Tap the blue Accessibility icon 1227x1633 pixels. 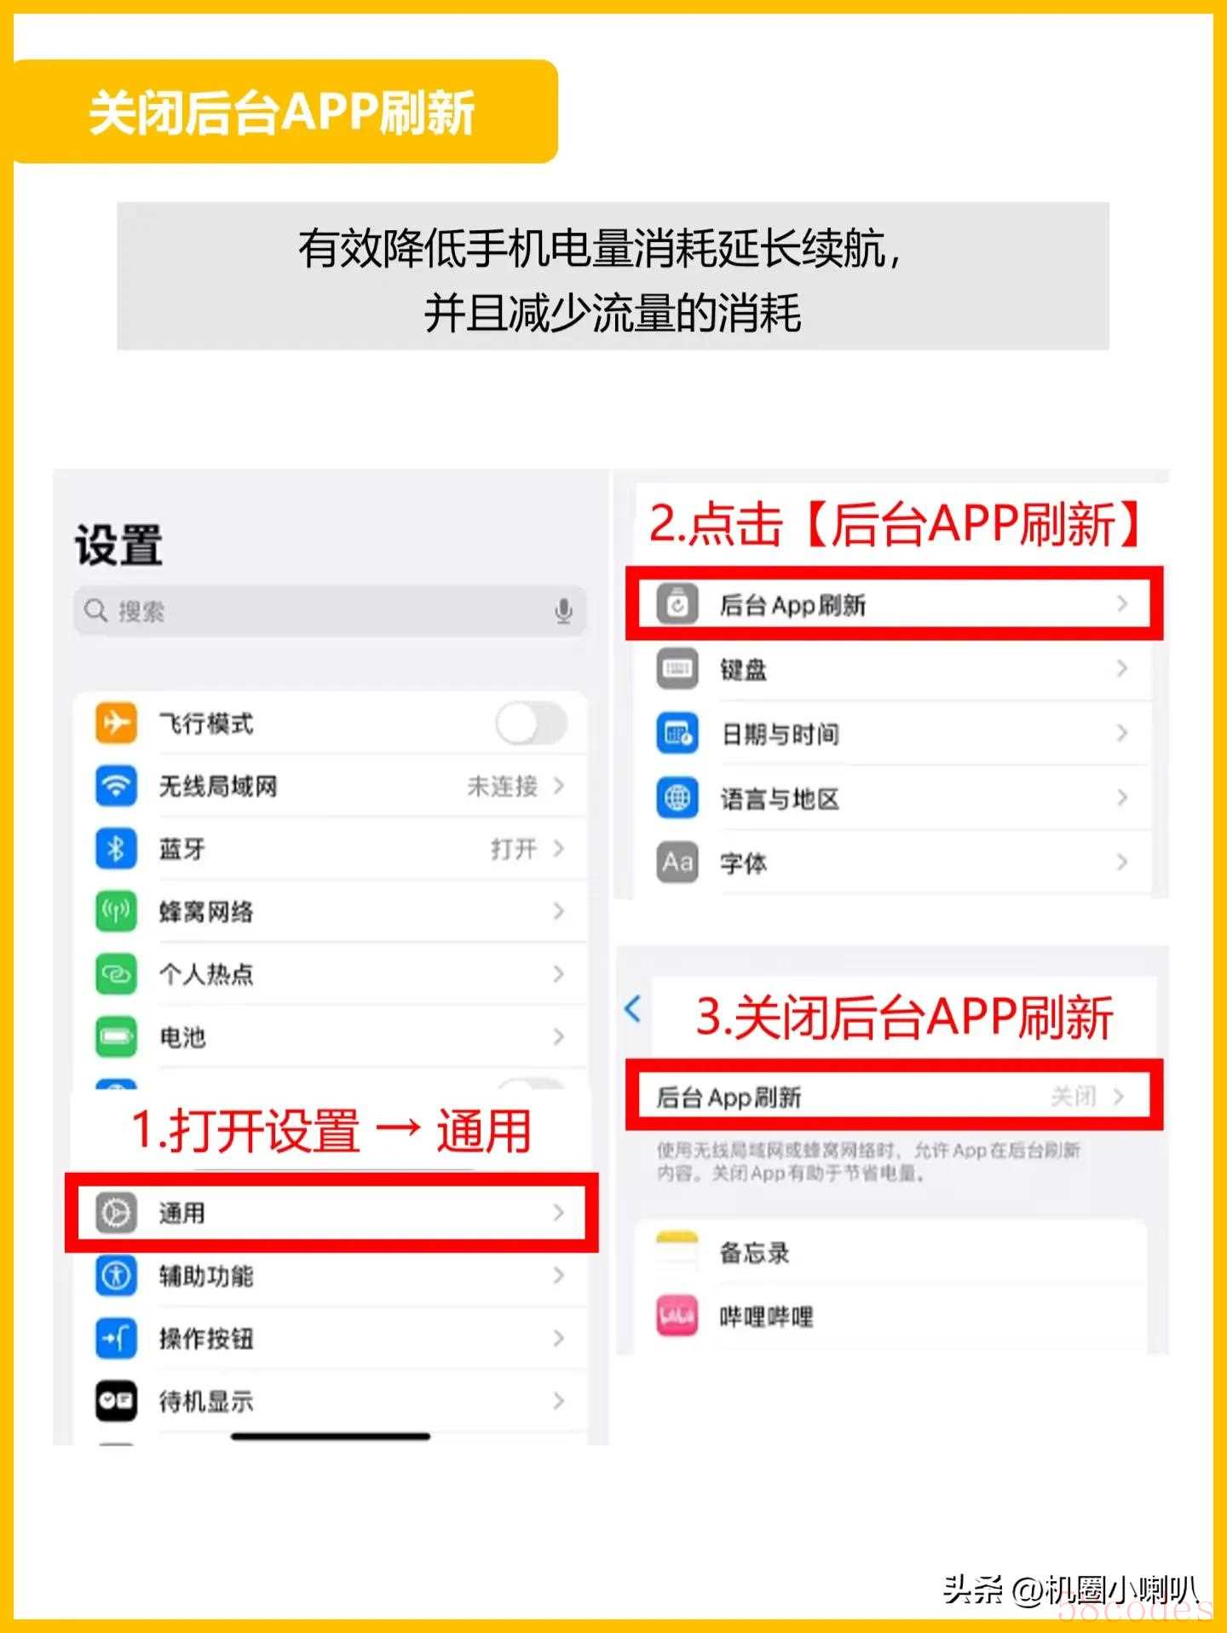point(116,1275)
